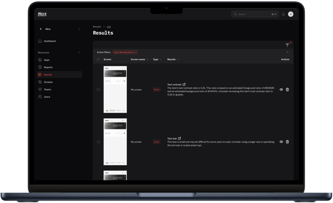Screen dimensions: 333x203
Task: Click the Apps grid icon
Action: tap(40, 60)
